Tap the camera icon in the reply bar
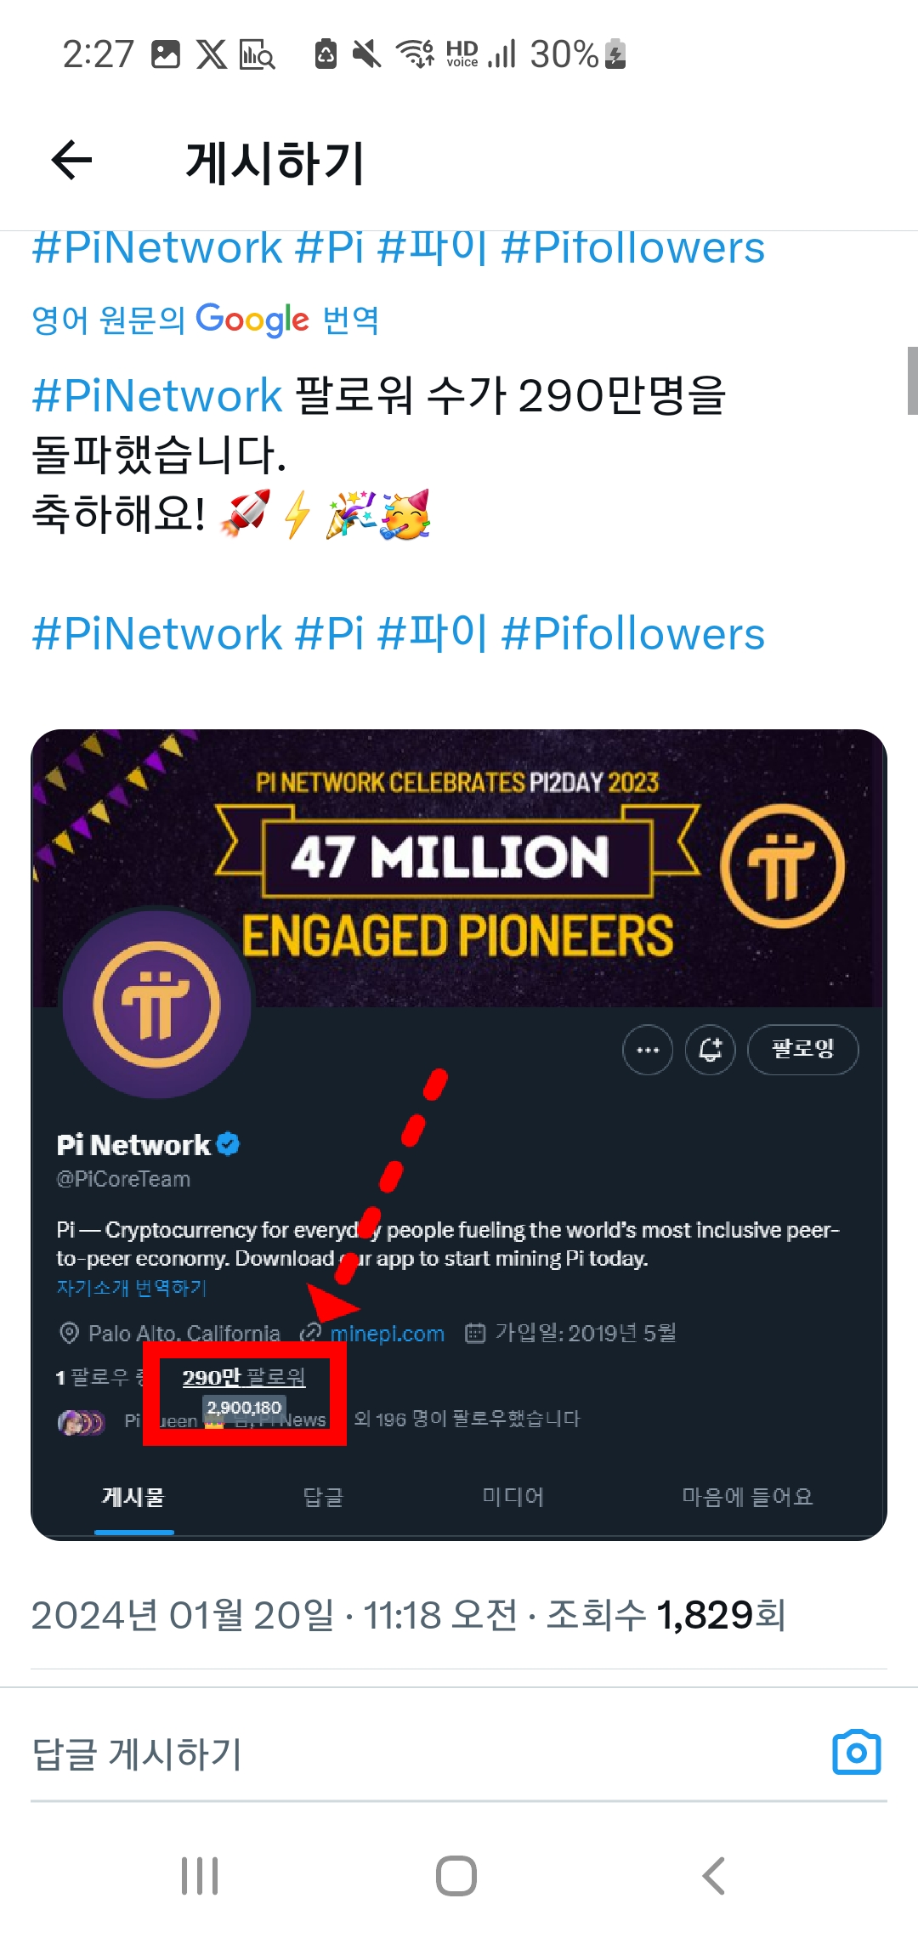 pos(857,1751)
